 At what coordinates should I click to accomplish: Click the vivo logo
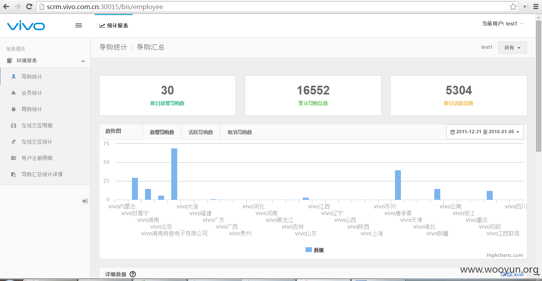(26, 26)
